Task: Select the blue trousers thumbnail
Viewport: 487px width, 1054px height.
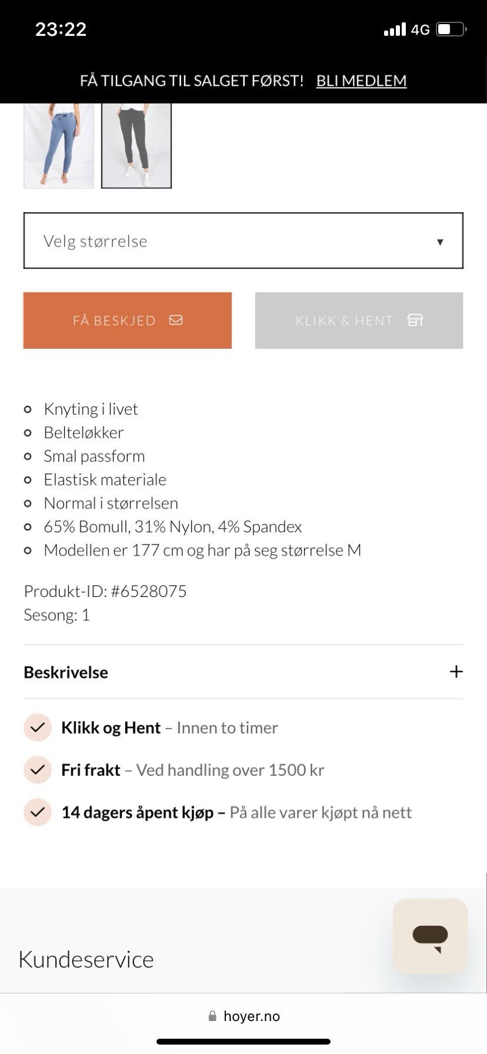Action: [59, 145]
